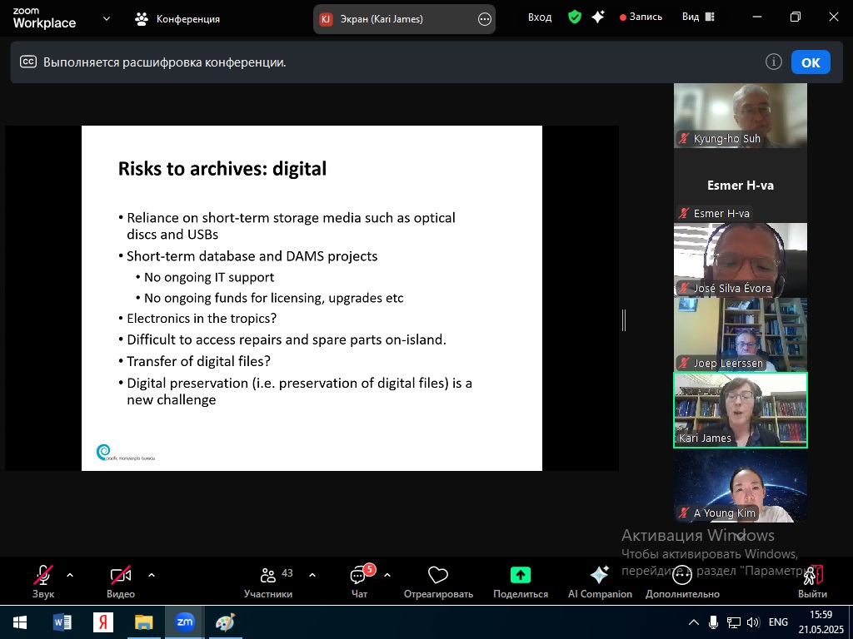Click the green Поделиться share button
This screenshot has height=639, width=853.
click(x=521, y=581)
